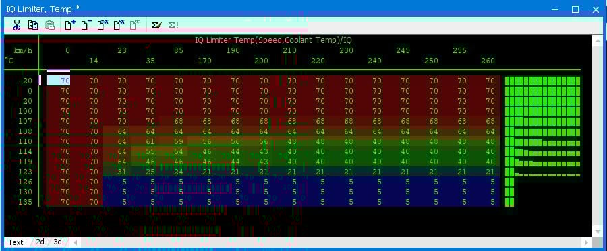Switch to the 2d view tab

40,242
